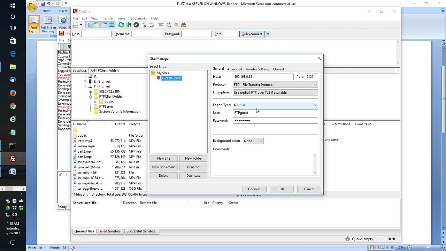Click the New Site button
The image size is (446, 251).
tap(164, 158)
